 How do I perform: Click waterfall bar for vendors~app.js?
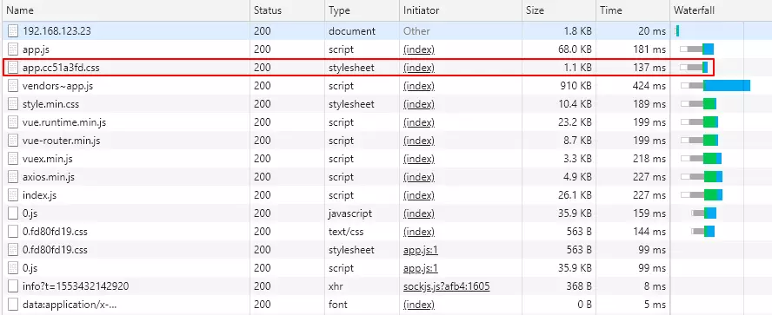(715, 86)
